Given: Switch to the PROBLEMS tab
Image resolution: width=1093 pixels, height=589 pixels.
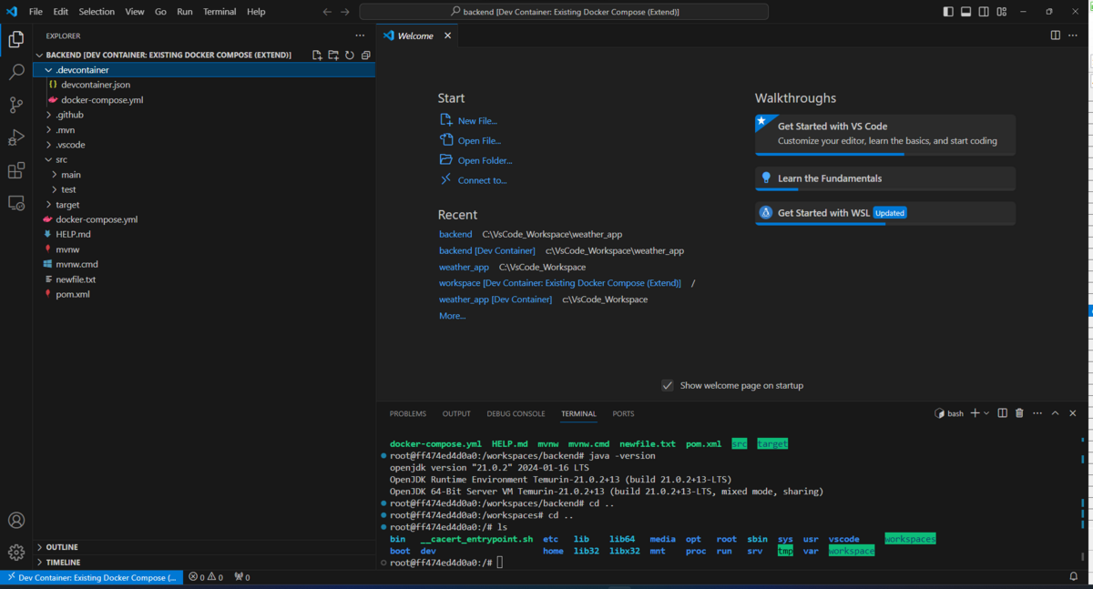Looking at the screenshot, I should click(x=408, y=413).
